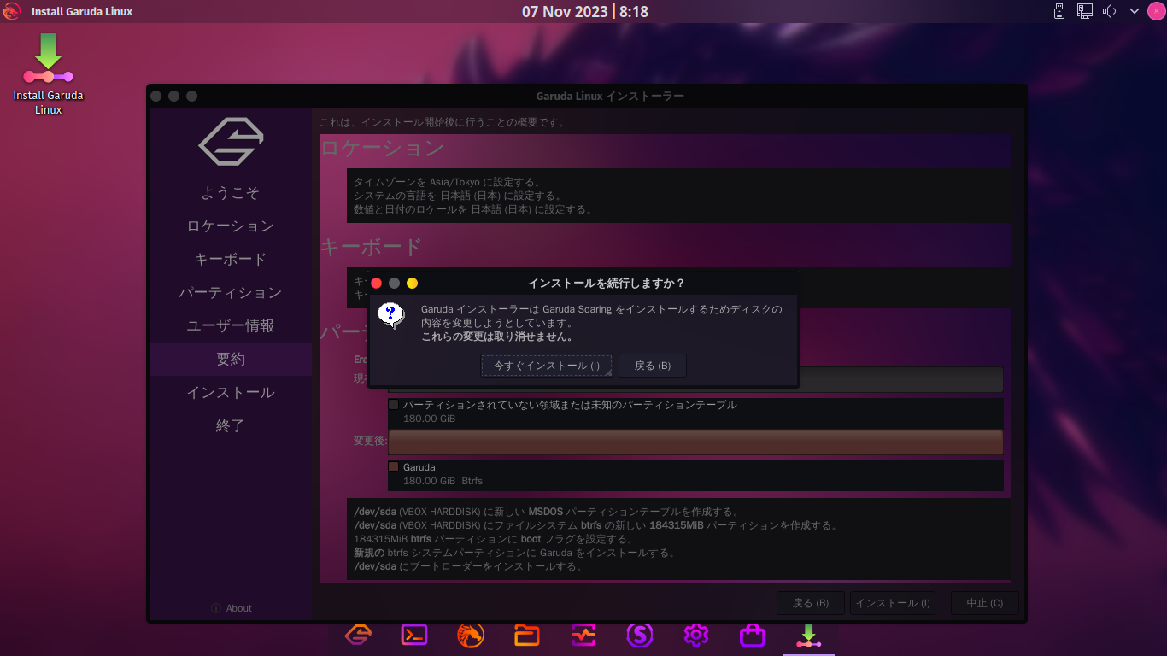Click 中止 (C) cancel button
Image resolution: width=1167 pixels, height=656 pixels.
pyautogui.click(x=985, y=603)
